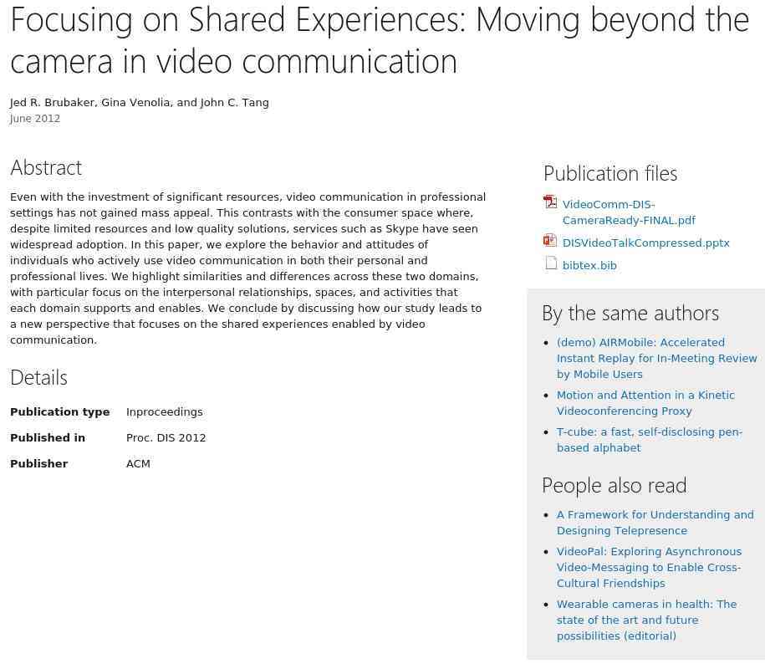Image resolution: width=765 pixels, height=669 pixels.
Task: Open A Framework for Understanding Telepresence link
Action: pos(655,523)
